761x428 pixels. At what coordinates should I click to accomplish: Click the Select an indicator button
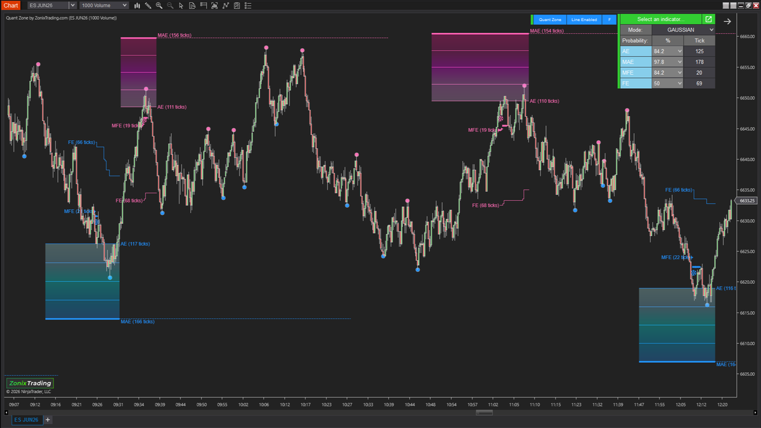(x=661, y=20)
